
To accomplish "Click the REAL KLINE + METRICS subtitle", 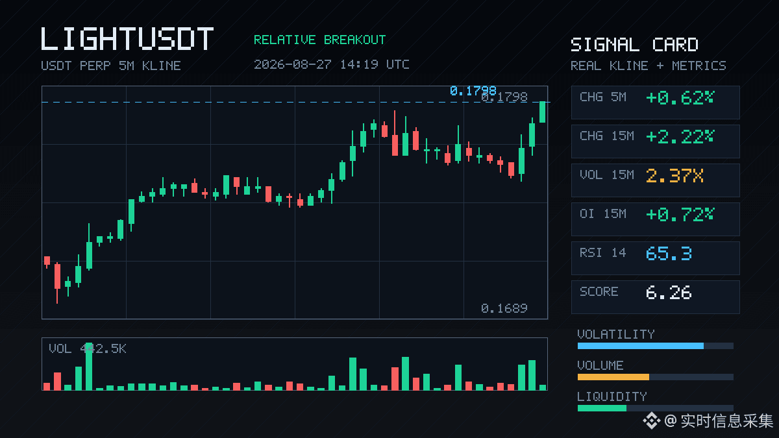I will coord(649,66).
